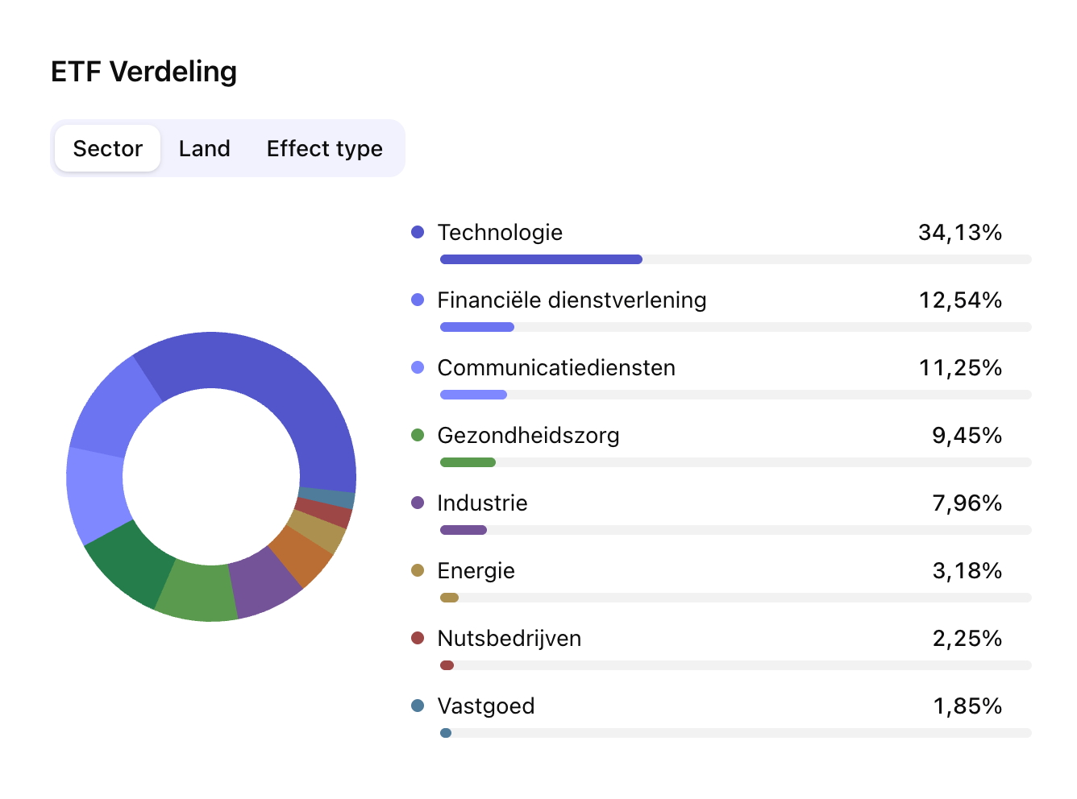Switch to the Land tab
1077x799 pixels.
click(204, 148)
